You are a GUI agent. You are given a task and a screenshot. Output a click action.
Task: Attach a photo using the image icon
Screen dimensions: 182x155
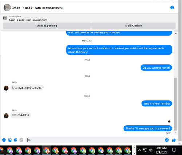10,140
